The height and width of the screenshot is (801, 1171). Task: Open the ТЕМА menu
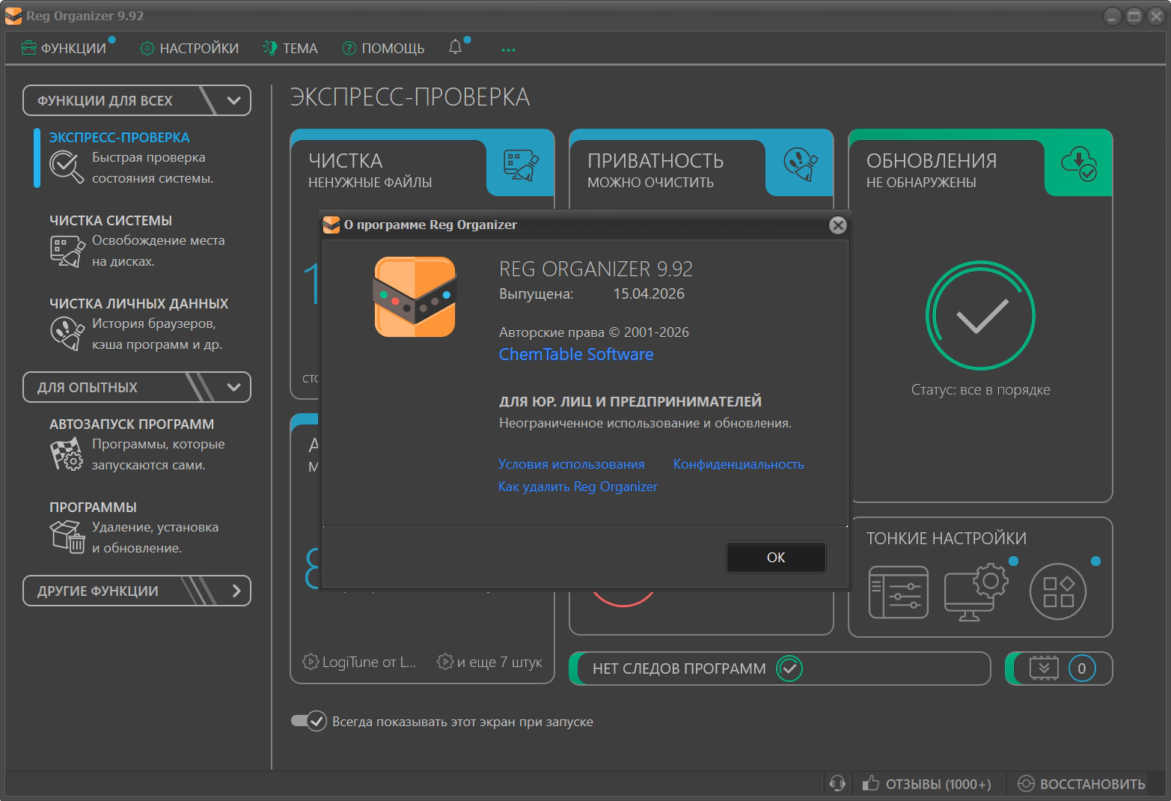point(290,48)
